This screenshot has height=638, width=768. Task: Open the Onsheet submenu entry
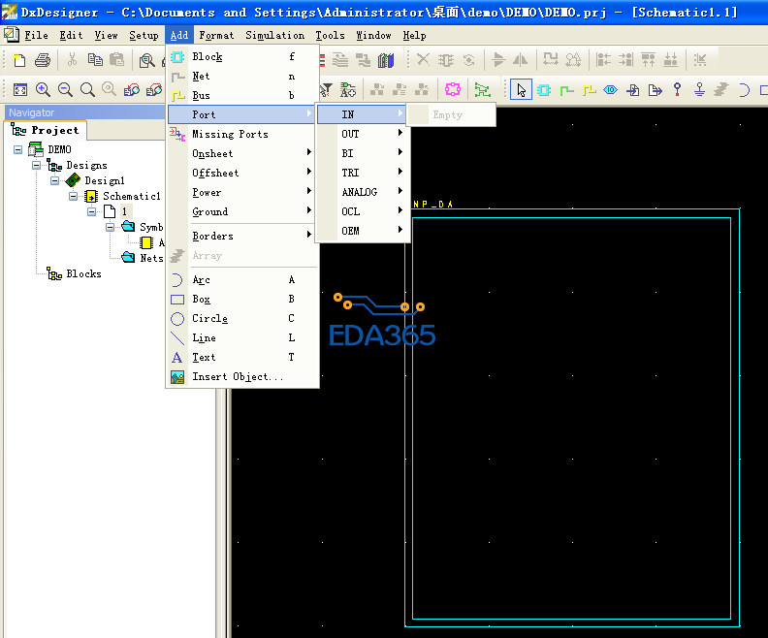pyautogui.click(x=243, y=154)
